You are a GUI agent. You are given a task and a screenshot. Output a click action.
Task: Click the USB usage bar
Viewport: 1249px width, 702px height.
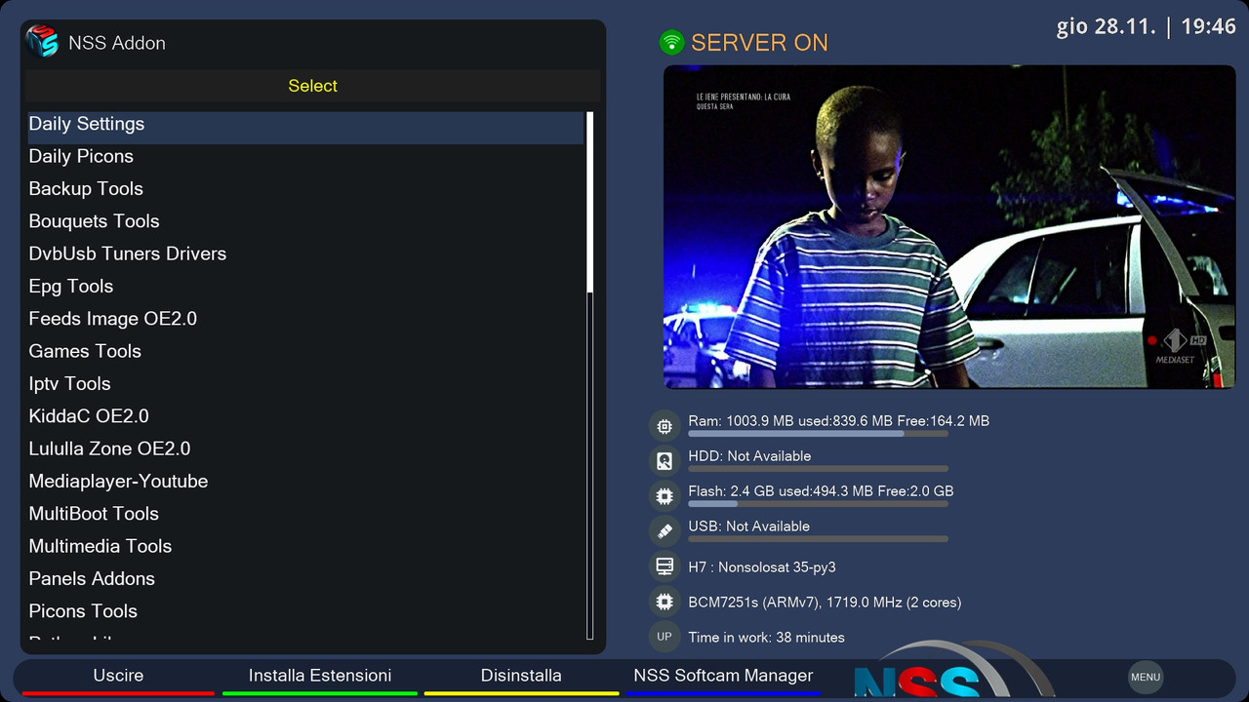(x=818, y=539)
